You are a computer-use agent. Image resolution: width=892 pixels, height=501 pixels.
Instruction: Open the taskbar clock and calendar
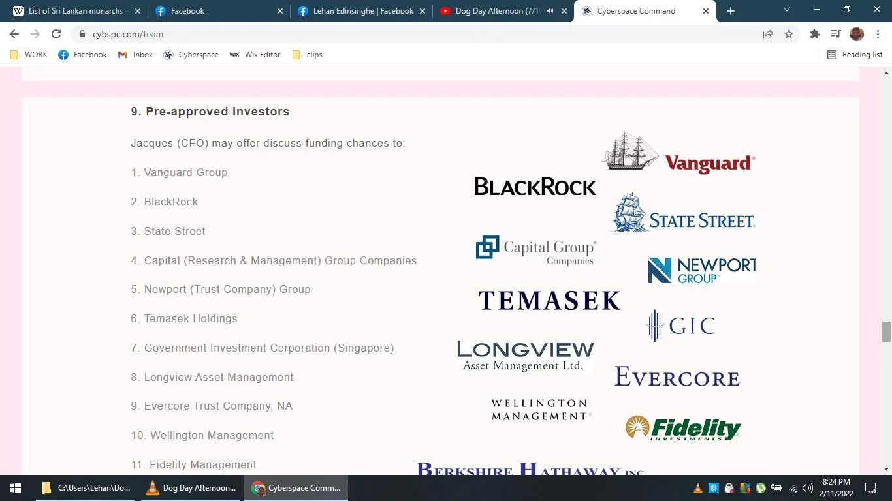836,488
